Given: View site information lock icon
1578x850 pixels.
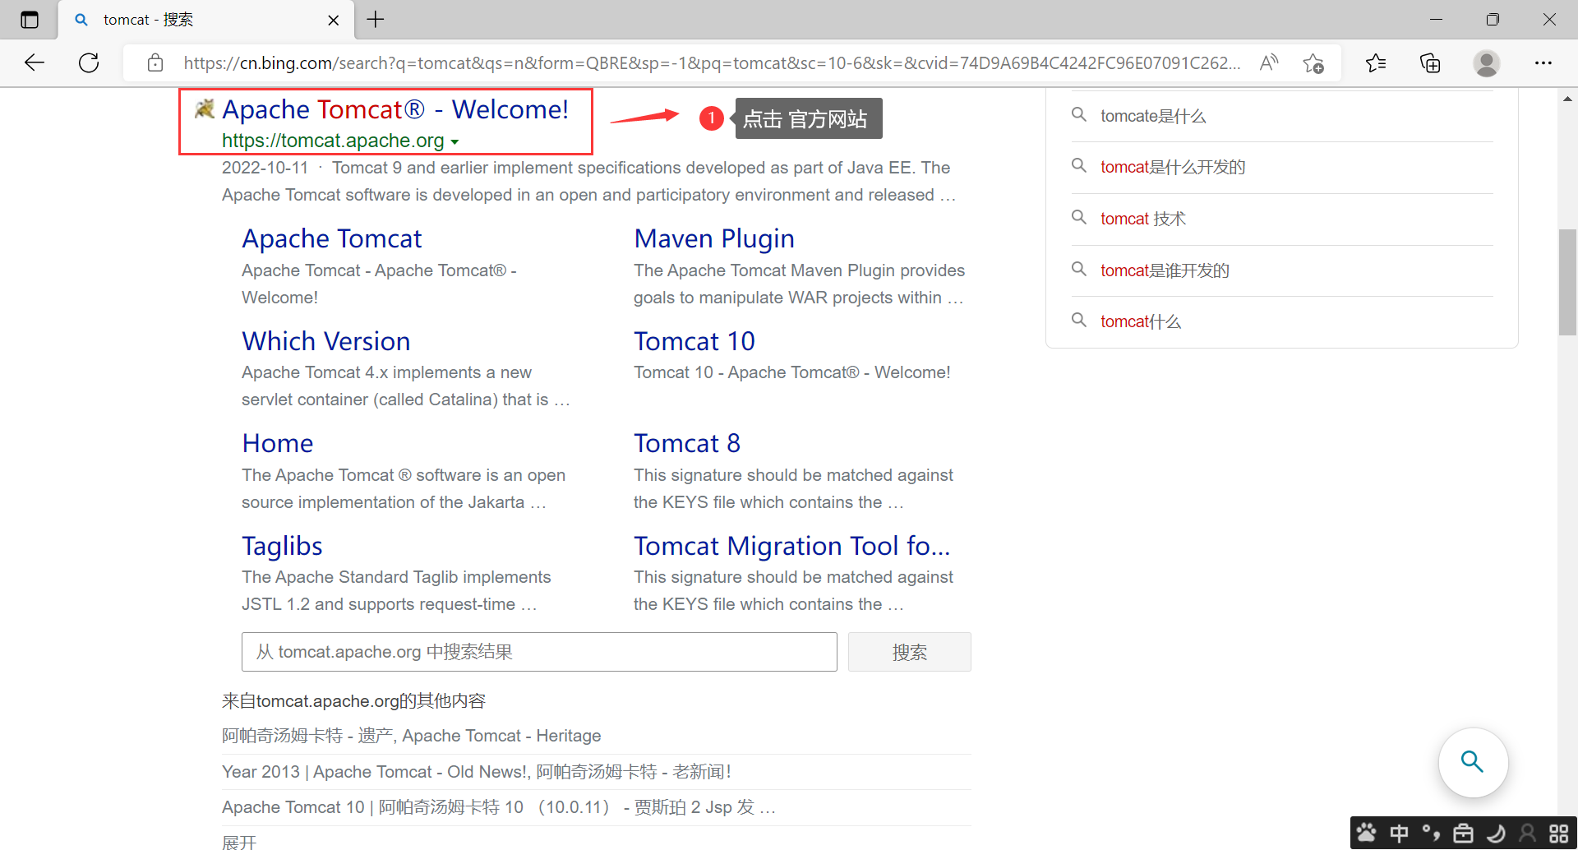Looking at the screenshot, I should coord(155,63).
